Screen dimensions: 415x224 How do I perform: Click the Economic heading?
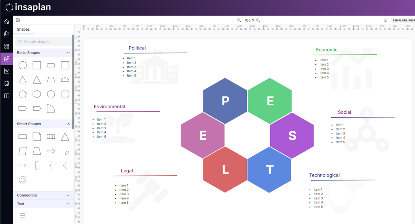click(326, 50)
